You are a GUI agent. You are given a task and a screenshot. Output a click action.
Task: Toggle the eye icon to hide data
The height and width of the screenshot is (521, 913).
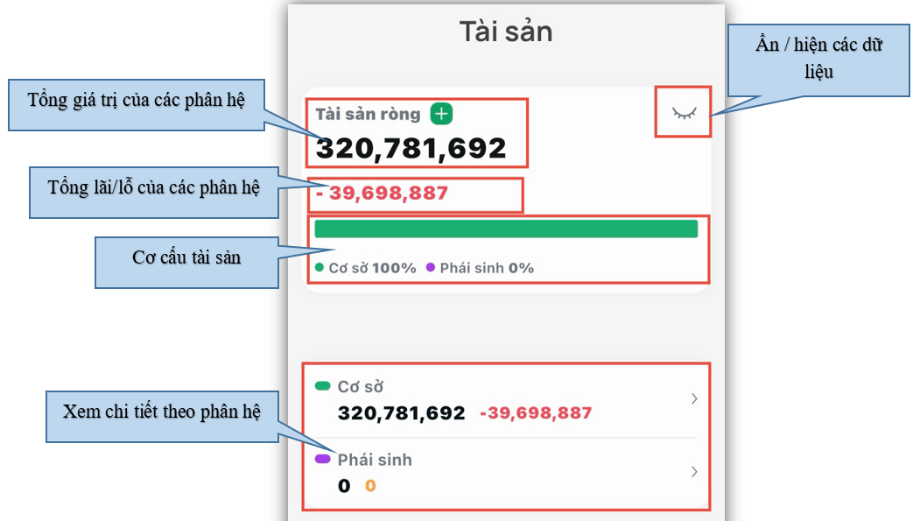click(x=683, y=112)
